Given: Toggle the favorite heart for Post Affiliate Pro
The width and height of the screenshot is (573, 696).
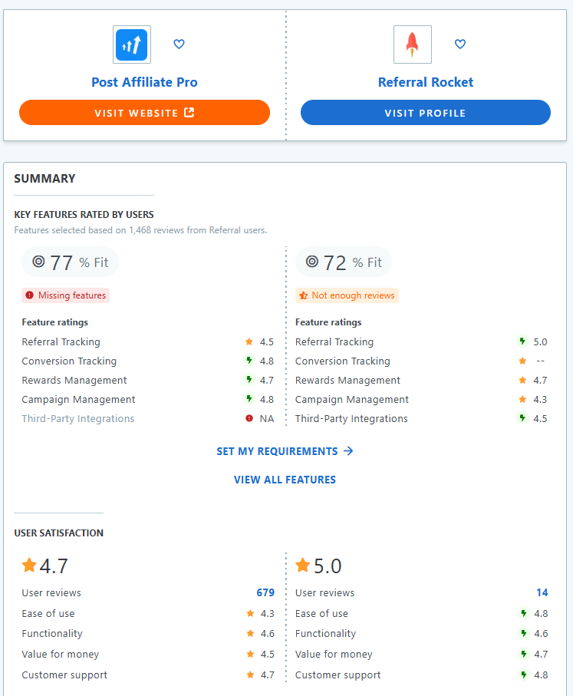Looking at the screenshot, I should (179, 44).
